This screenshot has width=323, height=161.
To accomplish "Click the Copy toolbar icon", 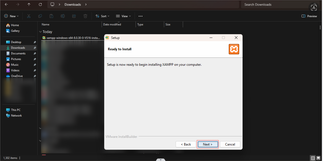I will (40, 16).
